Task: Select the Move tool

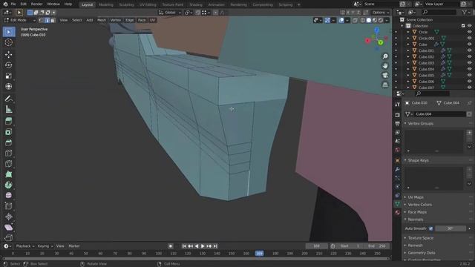Action: [x=8, y=54]
